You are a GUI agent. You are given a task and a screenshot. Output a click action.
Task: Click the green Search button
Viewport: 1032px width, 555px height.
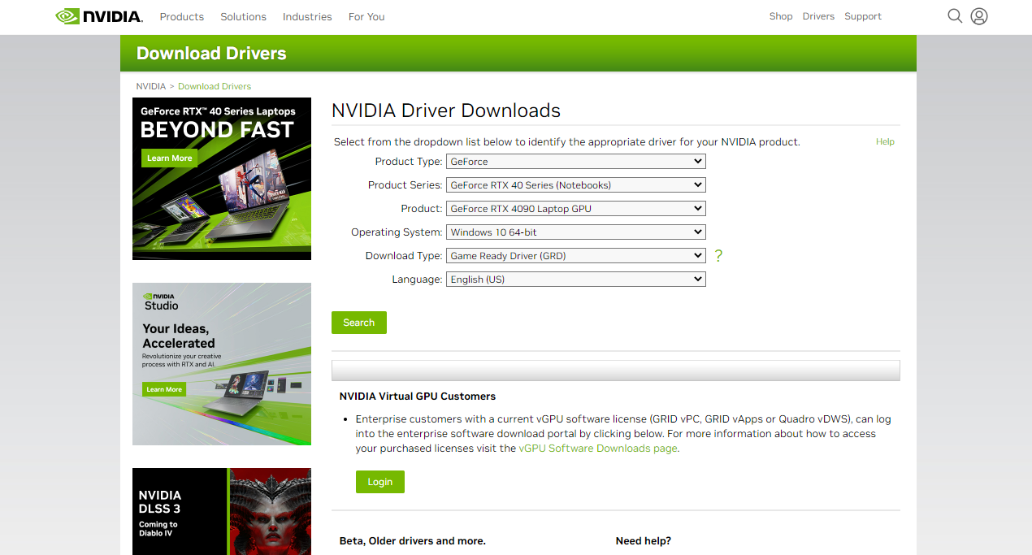358,323
